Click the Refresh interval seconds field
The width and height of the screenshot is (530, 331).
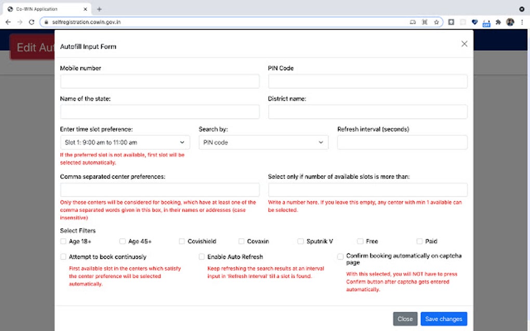click(402, 142)
